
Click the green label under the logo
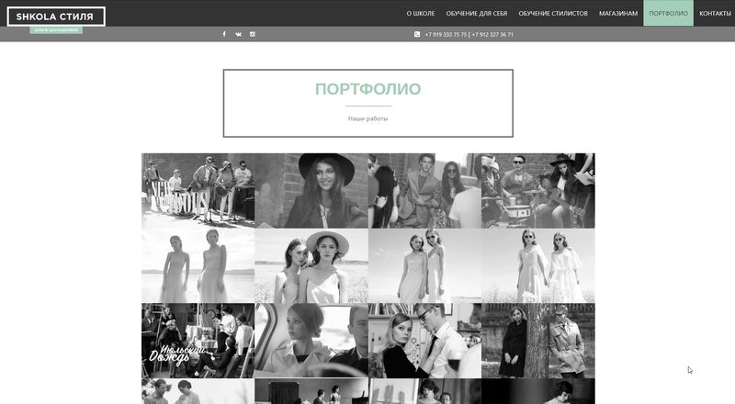56,30
